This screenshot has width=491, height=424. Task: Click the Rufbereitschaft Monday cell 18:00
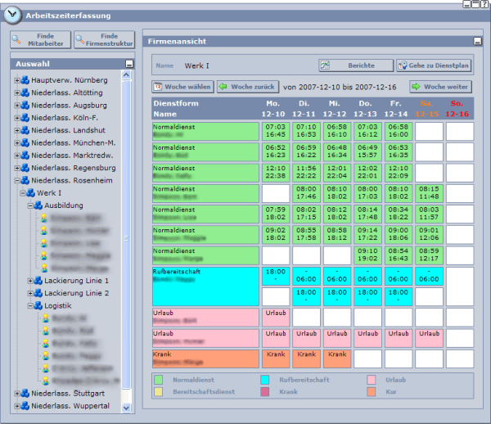coord(276,276)
